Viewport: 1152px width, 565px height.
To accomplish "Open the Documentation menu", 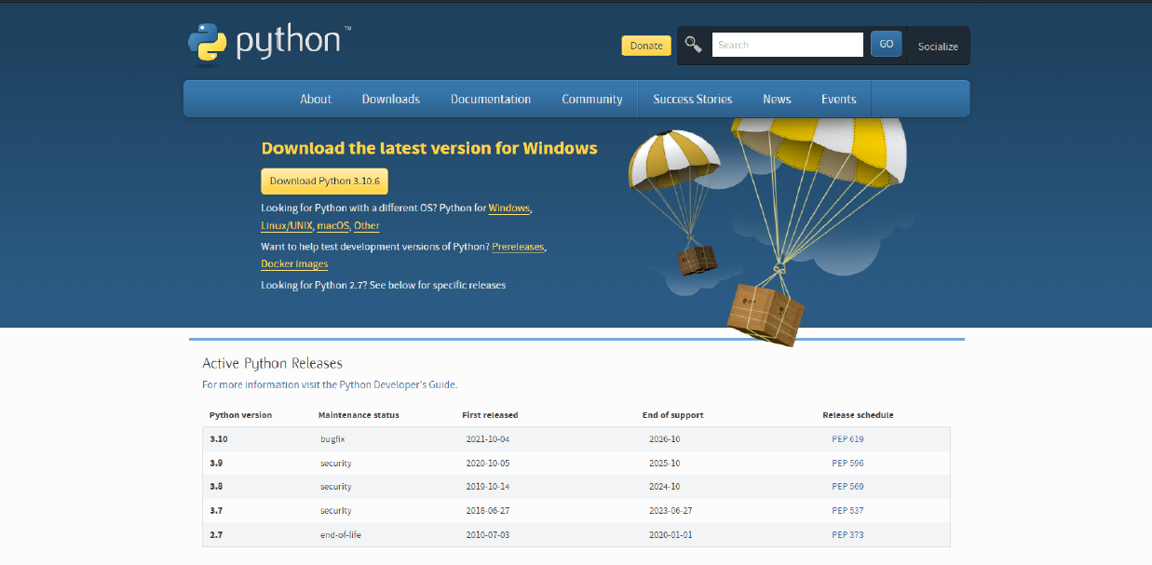I will click(x=491, y=99).
